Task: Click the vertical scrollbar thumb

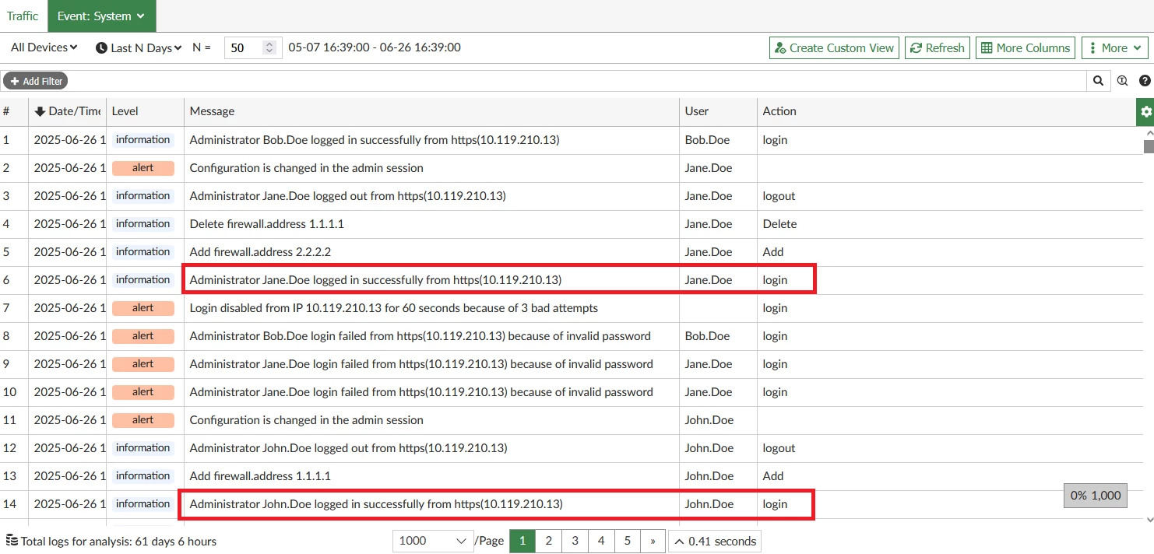Action: pos(1149,147)
